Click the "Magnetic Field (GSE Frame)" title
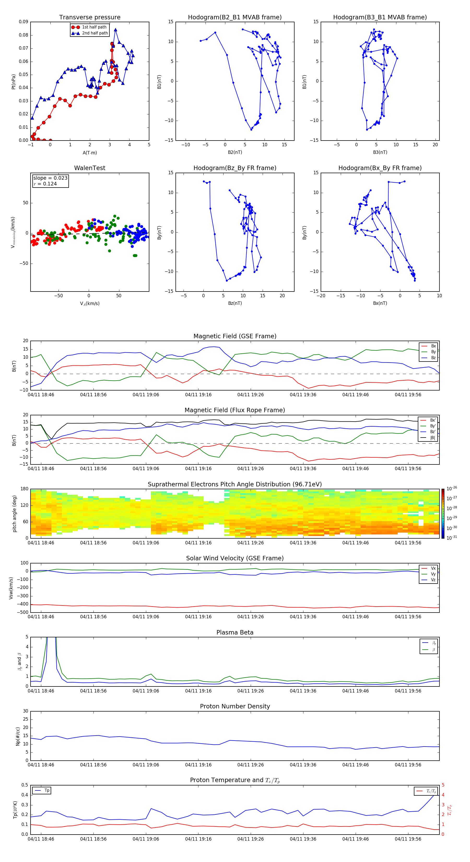The width and height of the screenshot is (470, 862). (235, 336)
